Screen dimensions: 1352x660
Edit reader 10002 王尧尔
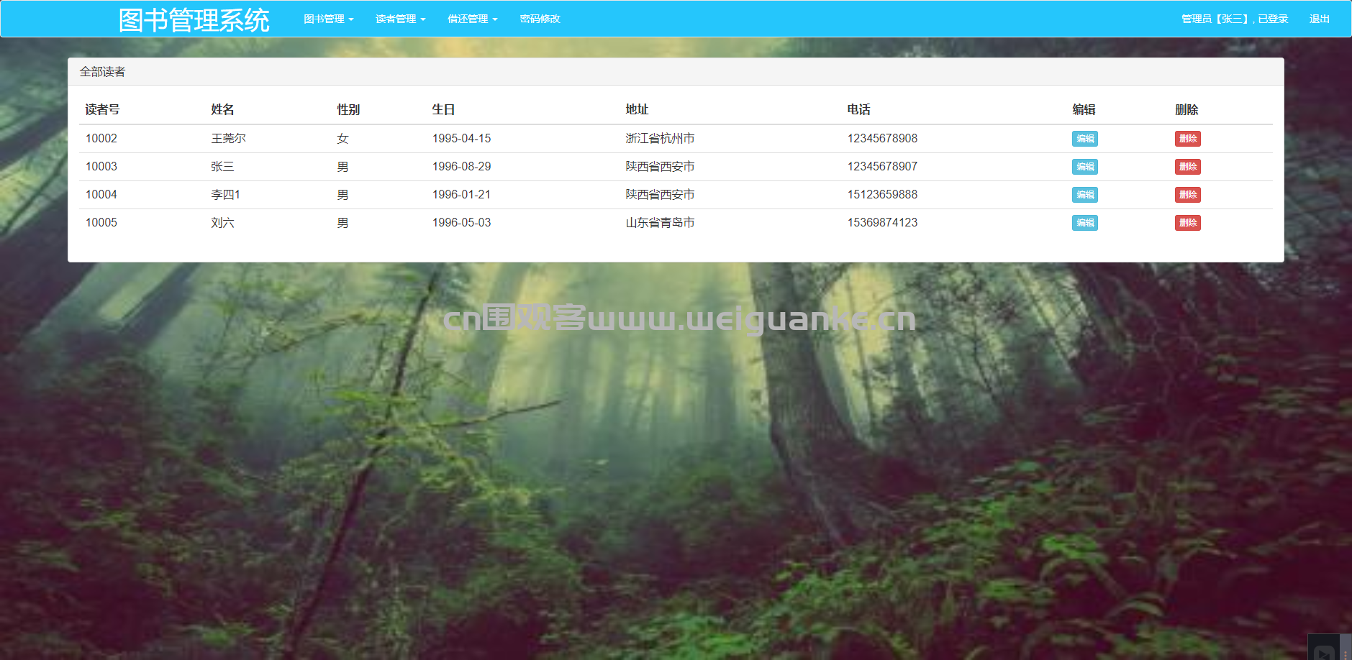coord(1085,139)
